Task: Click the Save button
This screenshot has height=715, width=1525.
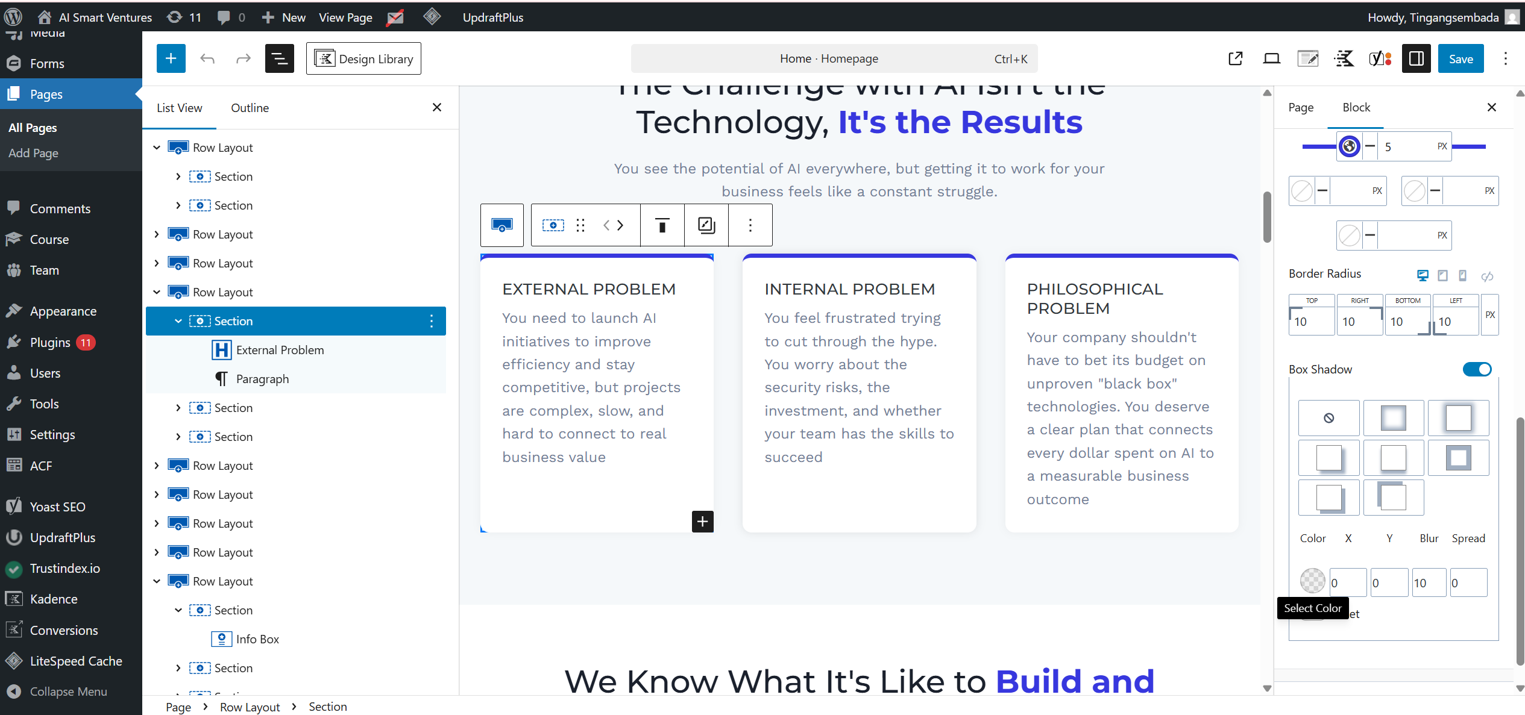Action: [1460, 58]
